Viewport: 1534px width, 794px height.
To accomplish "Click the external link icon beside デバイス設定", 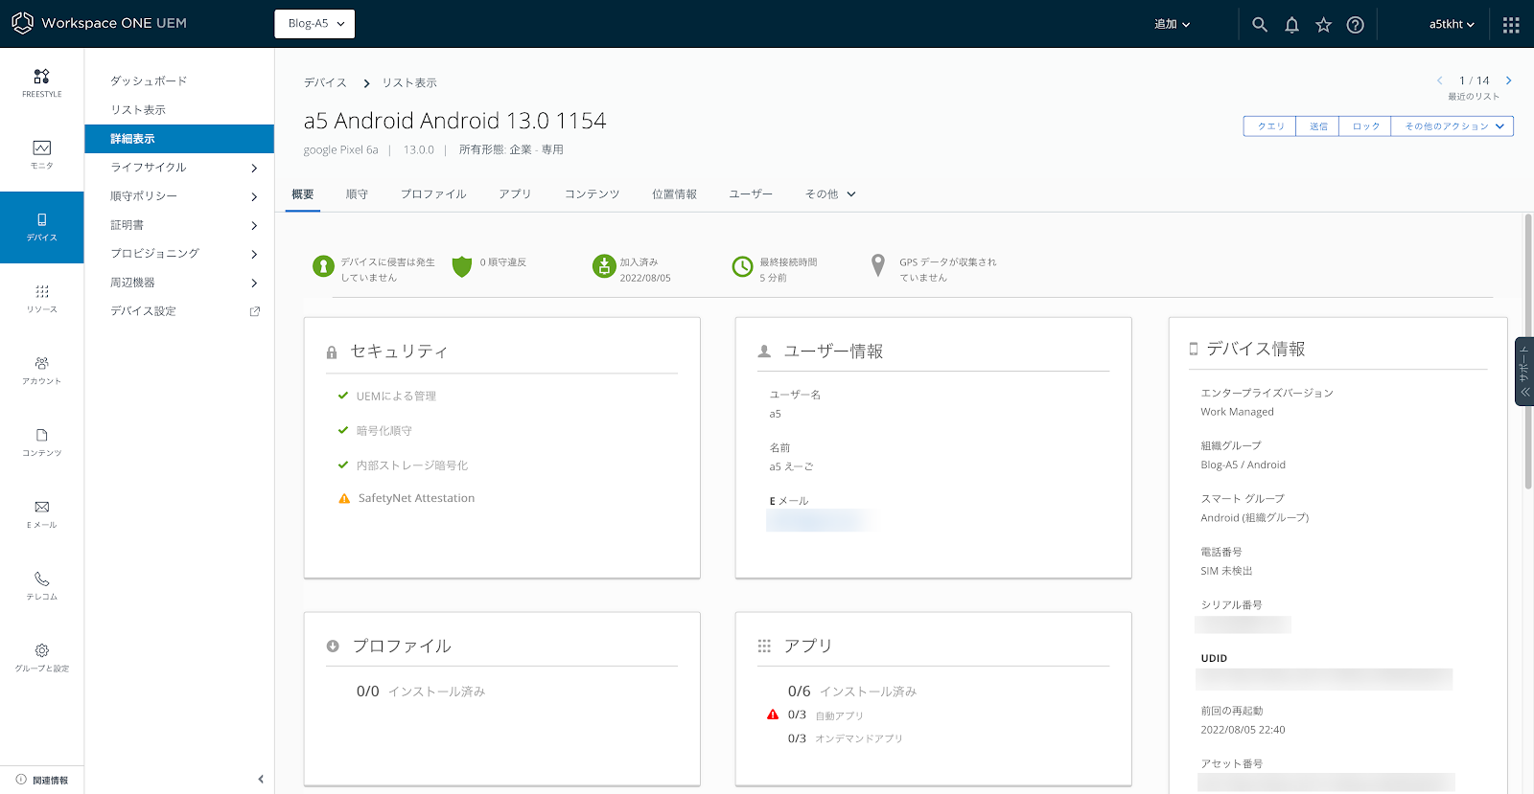I will coord(255,311).
